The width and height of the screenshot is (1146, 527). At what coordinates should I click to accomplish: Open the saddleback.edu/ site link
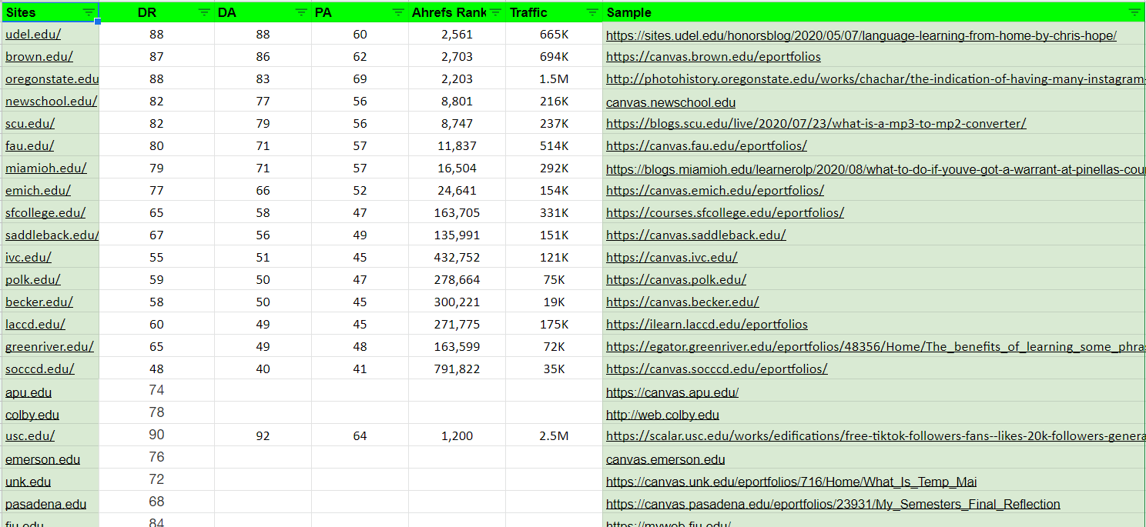point(52,235)
